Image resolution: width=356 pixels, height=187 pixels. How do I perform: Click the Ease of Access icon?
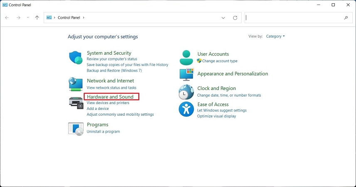[x=186, y=109]
